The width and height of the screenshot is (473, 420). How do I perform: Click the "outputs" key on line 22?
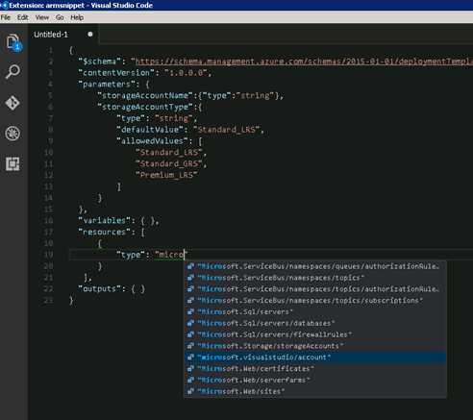pos(100,289)
